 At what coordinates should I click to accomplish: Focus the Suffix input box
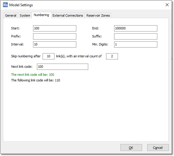click(136, 36)
